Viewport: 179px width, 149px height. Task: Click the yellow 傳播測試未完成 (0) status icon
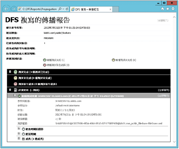pyautogui.click(x=113, y=60)
